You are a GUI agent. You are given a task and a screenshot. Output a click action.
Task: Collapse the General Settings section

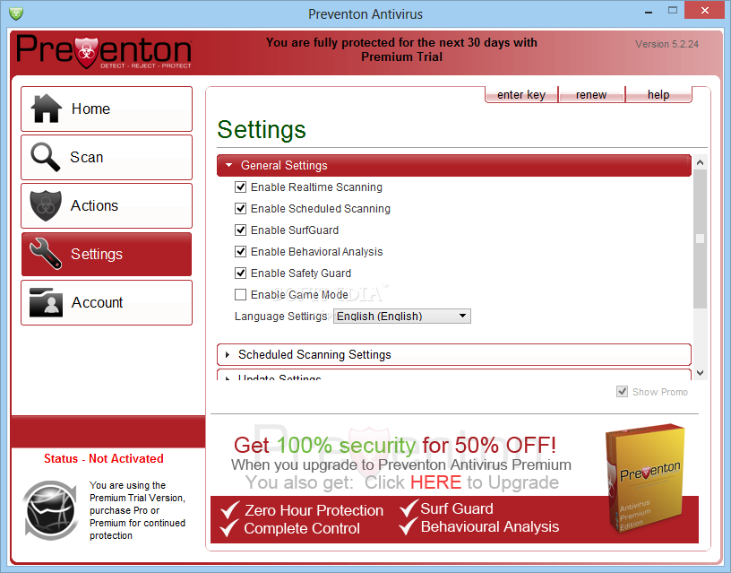(454, 165)
